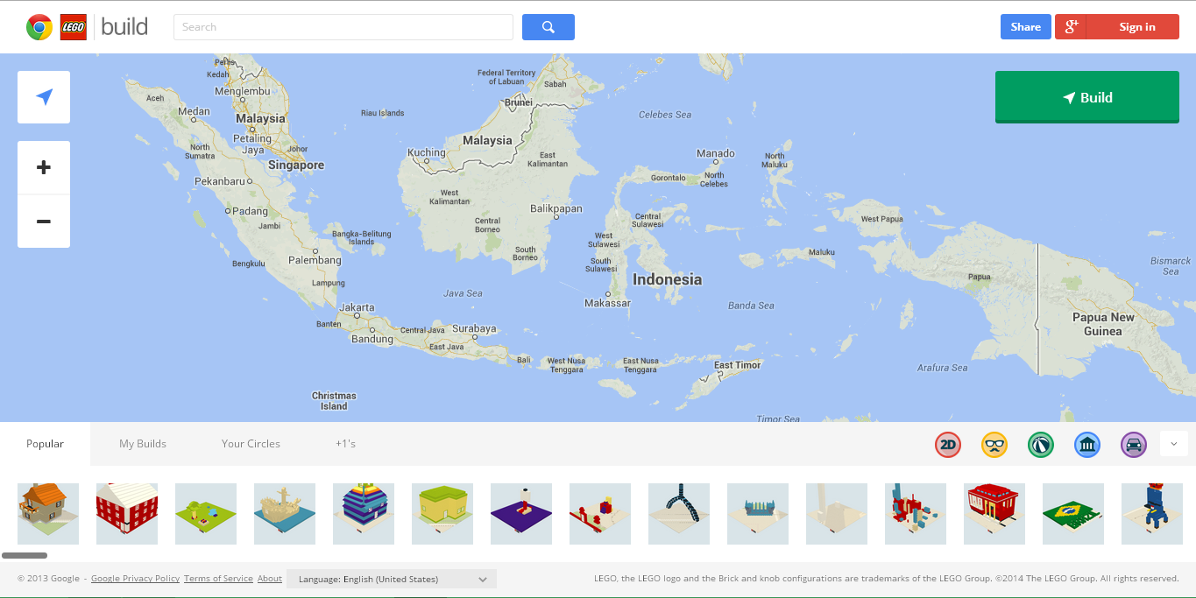Click Papua New Guinea map label
Image resolution: width=1196 pixels, height=598 pixels.
click(x=1103, y=324)
